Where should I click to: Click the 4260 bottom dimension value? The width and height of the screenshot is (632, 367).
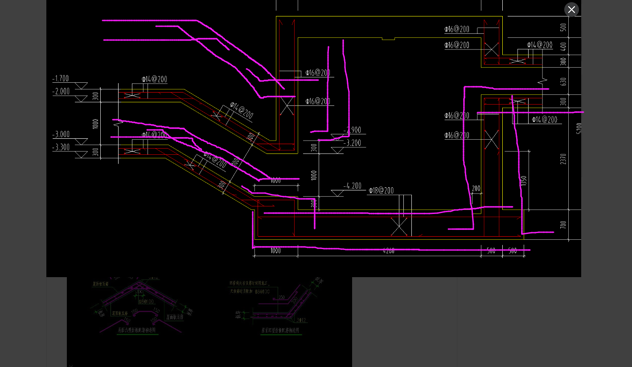click(x=389, y=251)
